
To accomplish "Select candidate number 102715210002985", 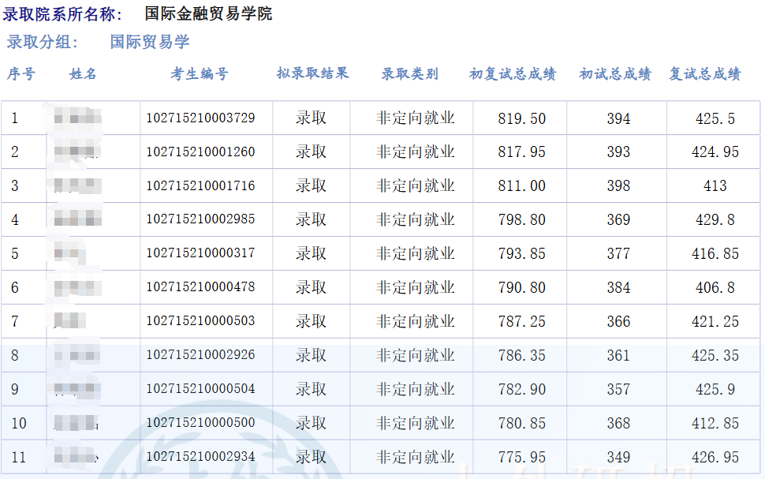I will (x=200, y=219).
